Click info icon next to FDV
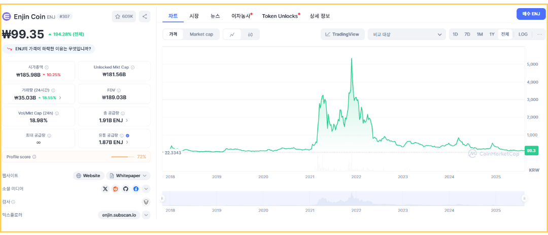 coord(119,90)
